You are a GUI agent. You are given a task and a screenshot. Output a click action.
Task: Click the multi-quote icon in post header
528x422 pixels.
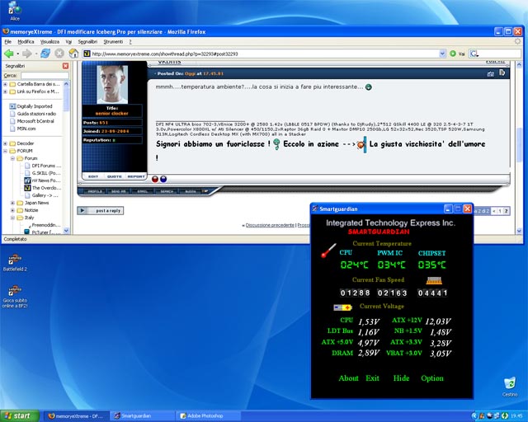pyautogui.click(x=491, y=73)
